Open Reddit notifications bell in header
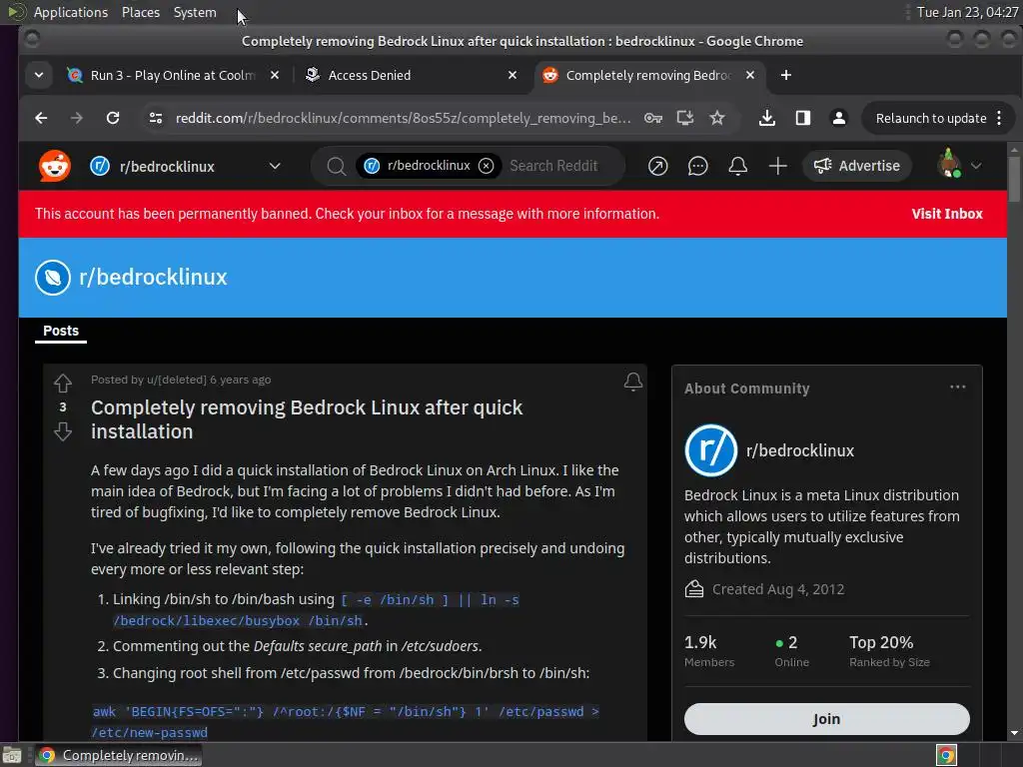This screenshot has width=1023, height=767. (x=737, y=166)
